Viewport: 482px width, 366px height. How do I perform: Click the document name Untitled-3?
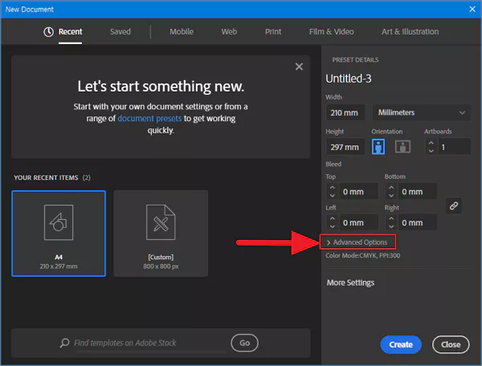349,79
